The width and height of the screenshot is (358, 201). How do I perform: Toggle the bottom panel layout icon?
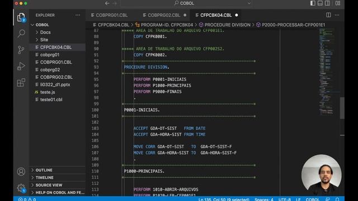click(x=320, y=3)
